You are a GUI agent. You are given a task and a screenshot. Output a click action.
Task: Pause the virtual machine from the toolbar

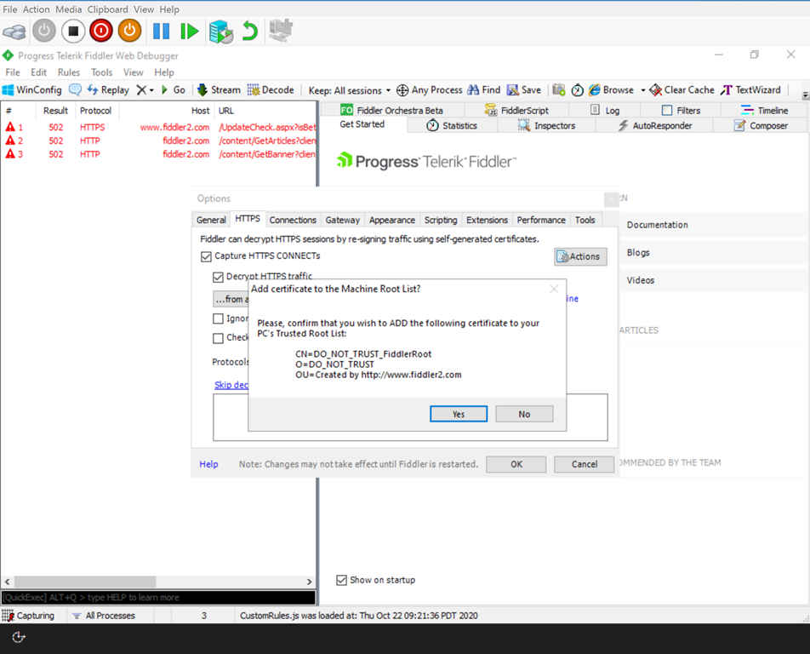coord(159,31)
